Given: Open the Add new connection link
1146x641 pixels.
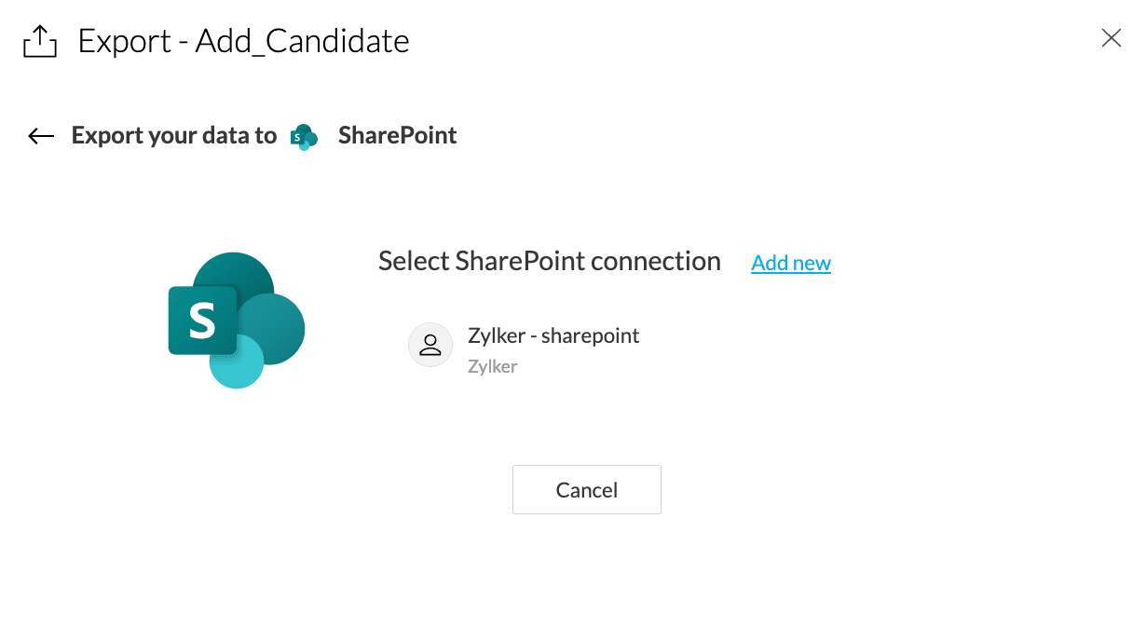Looking at the screenshot, I should [791, 263].
